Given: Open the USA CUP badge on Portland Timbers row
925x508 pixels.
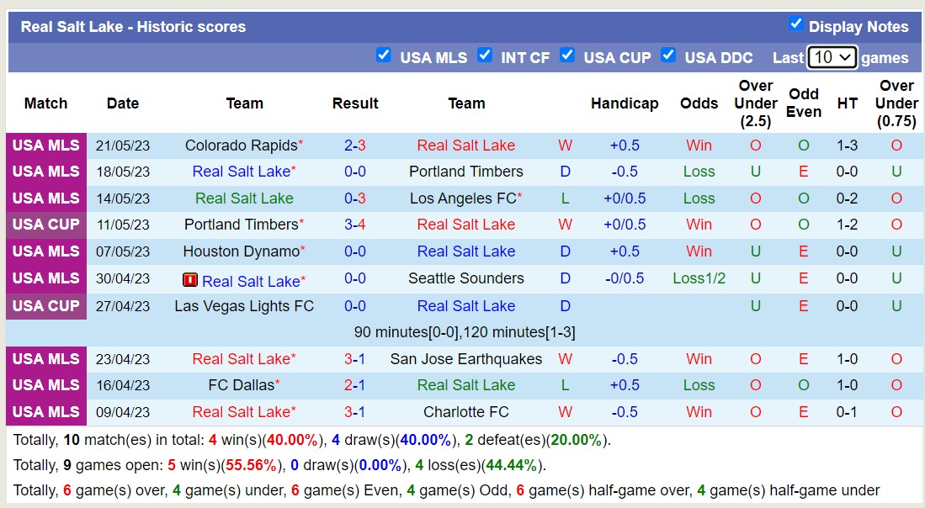Looking at the screenshot, I should tap(45, 225).
